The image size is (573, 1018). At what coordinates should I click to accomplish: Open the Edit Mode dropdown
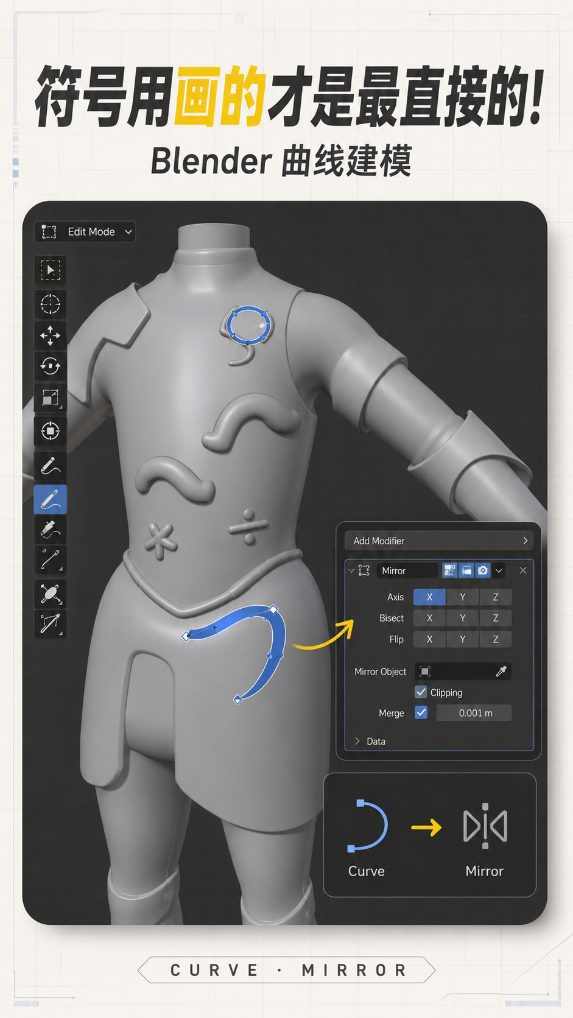[x=85, y=231]
